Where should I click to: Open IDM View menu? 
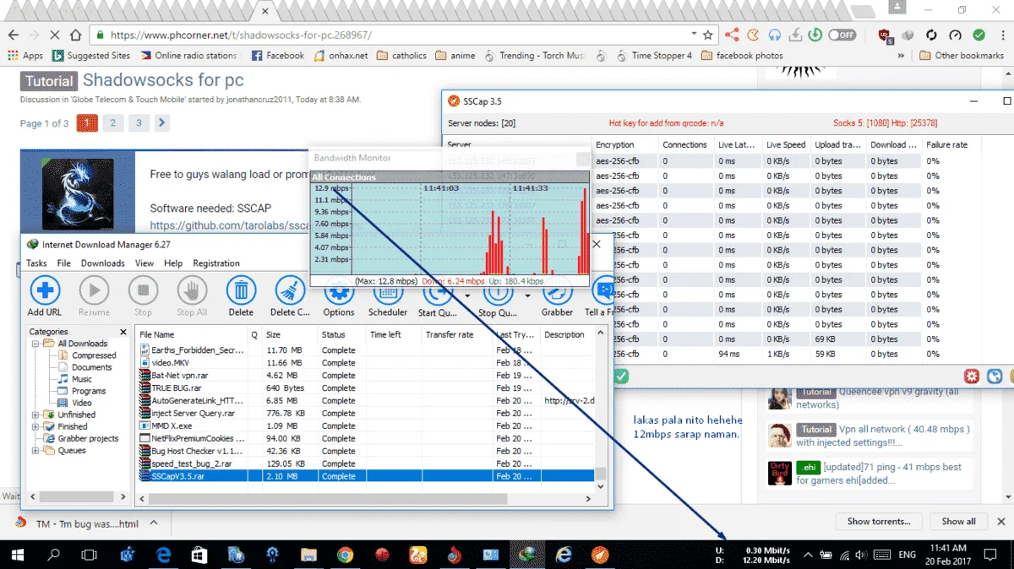144,263
